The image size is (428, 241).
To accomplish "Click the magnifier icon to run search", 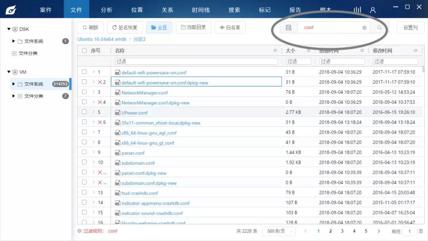I will (x=379, y=27).
